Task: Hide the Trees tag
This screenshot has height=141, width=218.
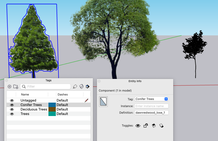Action: [12, 114]
